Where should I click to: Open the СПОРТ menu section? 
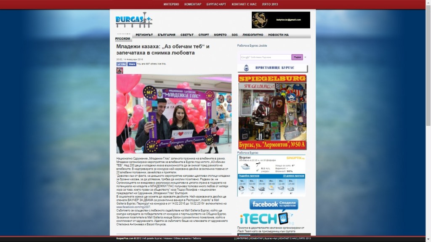pos(204,35)
